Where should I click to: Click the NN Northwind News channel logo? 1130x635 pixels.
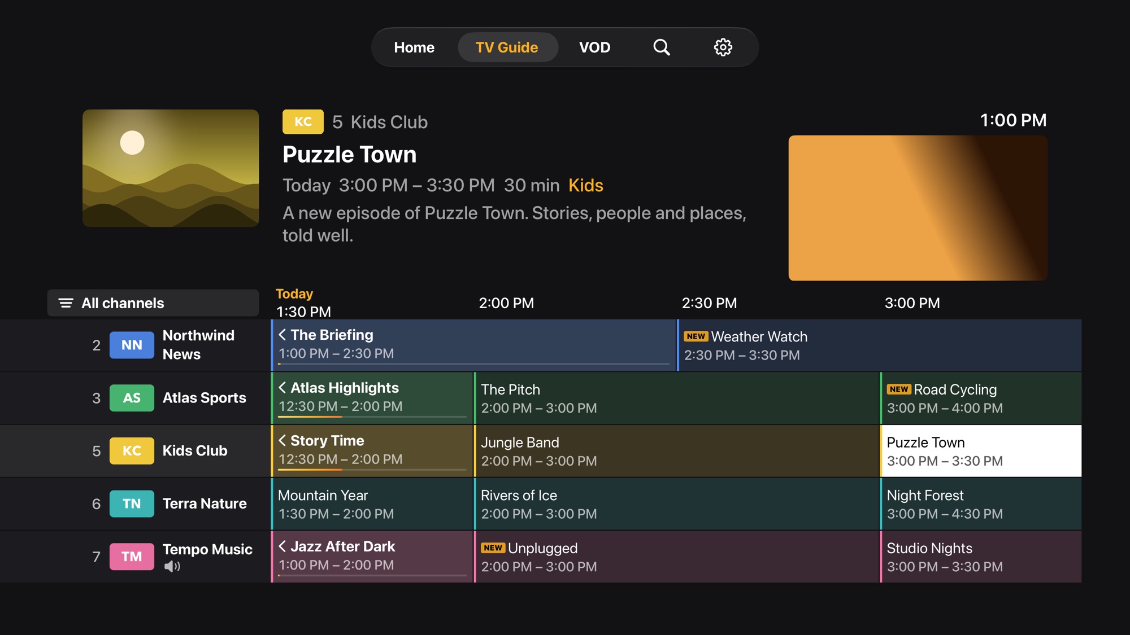point(132,345)
